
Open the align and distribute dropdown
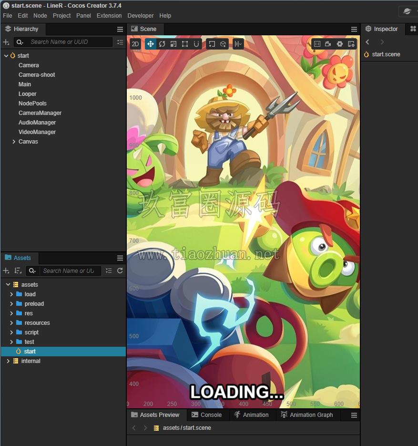[238, 44]
